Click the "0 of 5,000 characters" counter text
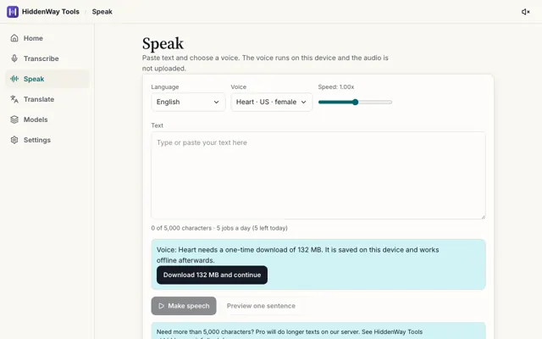 tap(181, 228)
